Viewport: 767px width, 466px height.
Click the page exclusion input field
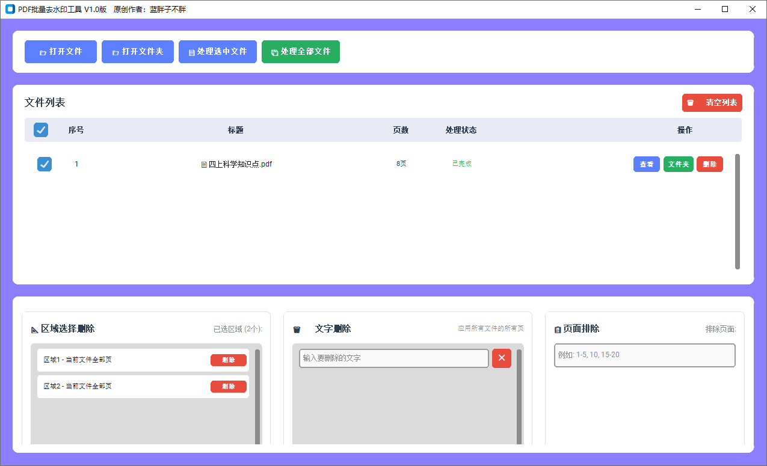[x=644, y=355]
